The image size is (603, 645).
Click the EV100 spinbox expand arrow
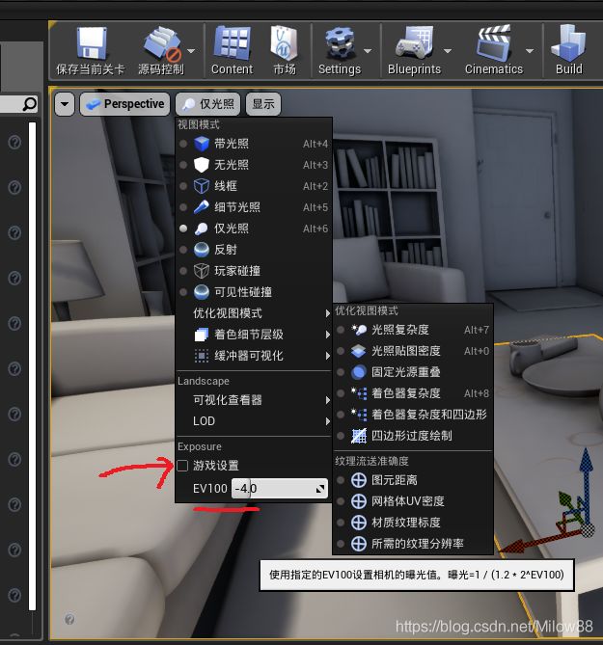[320, 489]
